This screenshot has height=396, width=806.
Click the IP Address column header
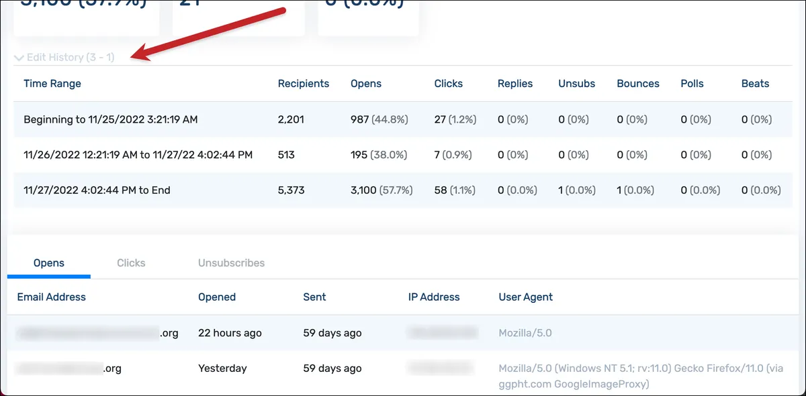(x=434, y=297)
